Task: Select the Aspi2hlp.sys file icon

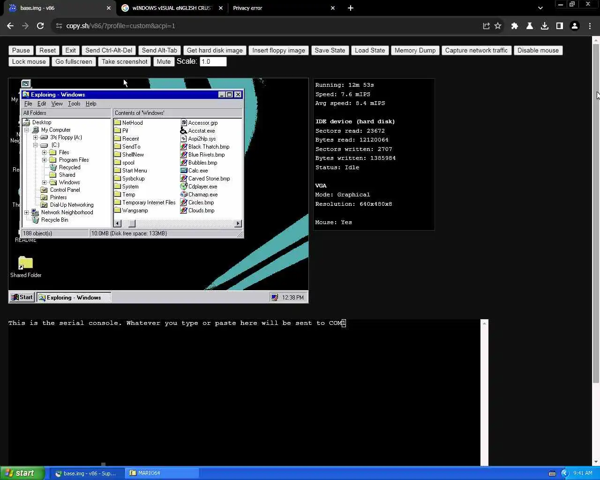Action: point(184,139)
